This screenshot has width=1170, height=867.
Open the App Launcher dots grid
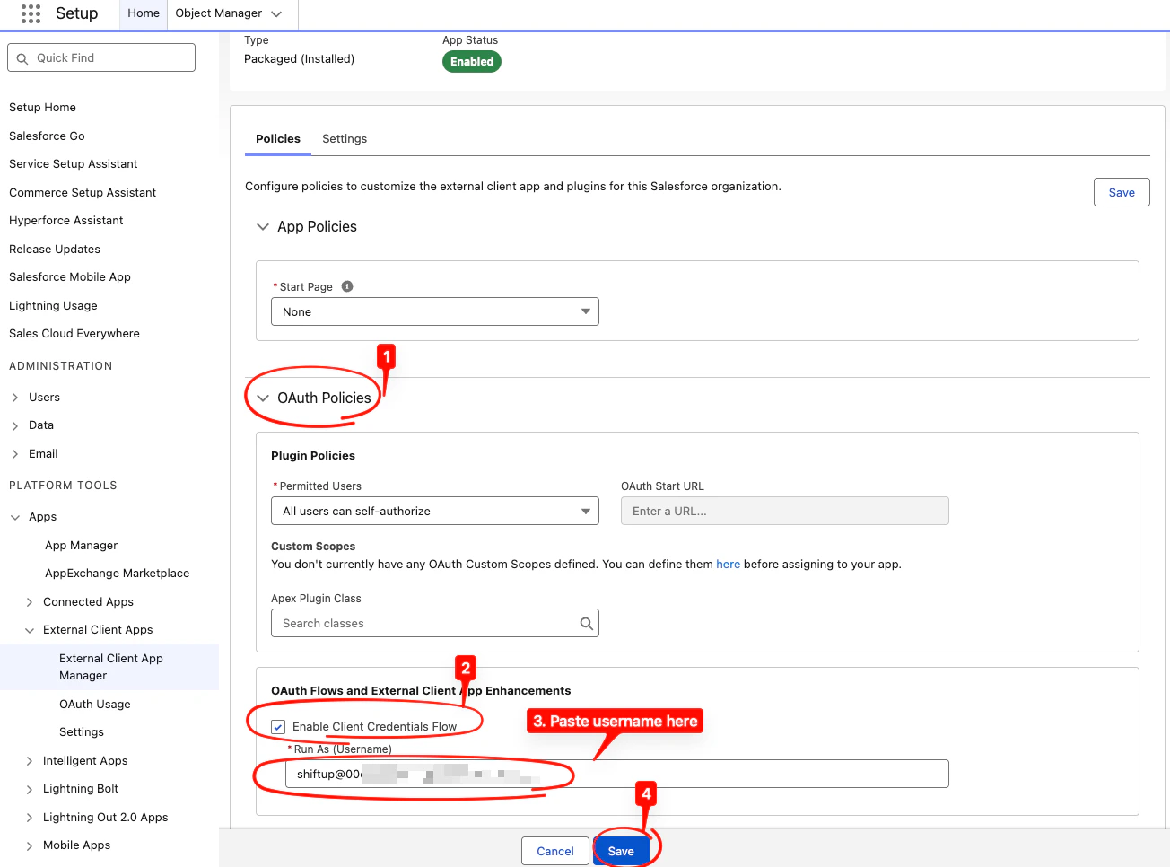point(31,13)
